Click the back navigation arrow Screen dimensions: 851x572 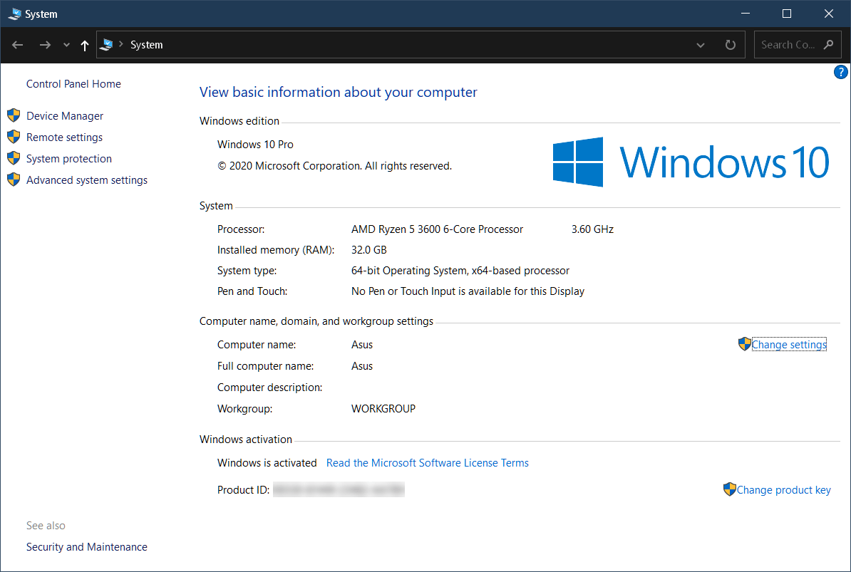tap(17, 45)
